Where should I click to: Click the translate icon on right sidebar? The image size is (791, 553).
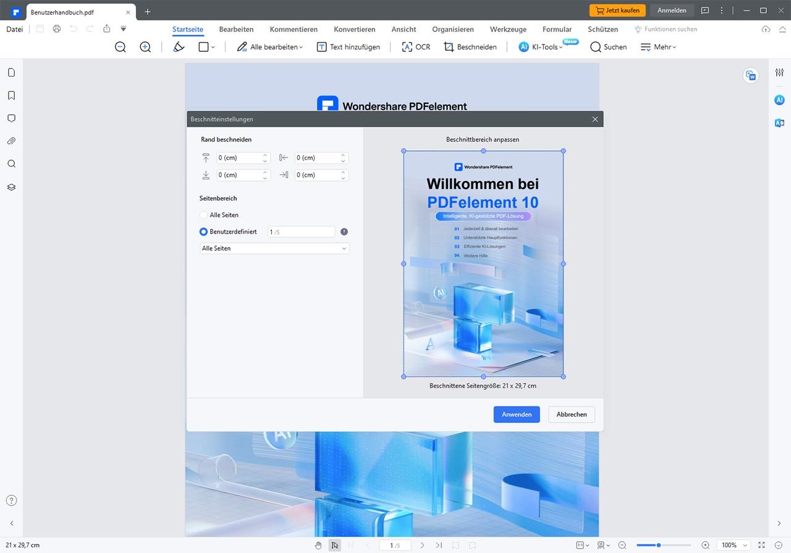(779, 123)
